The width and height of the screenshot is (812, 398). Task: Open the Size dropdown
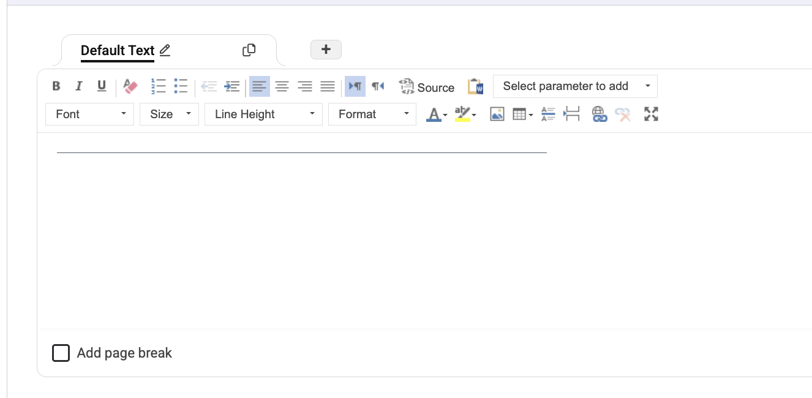click(169, 114)
